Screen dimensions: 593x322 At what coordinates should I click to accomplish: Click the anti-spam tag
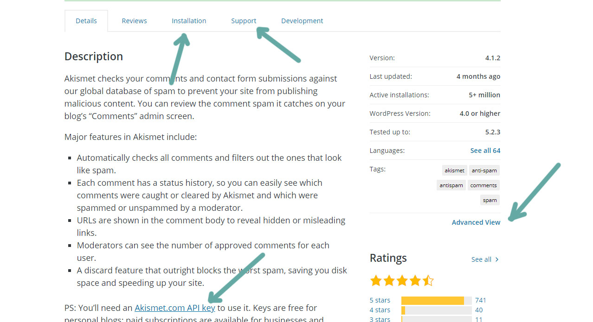pos(484,170)
